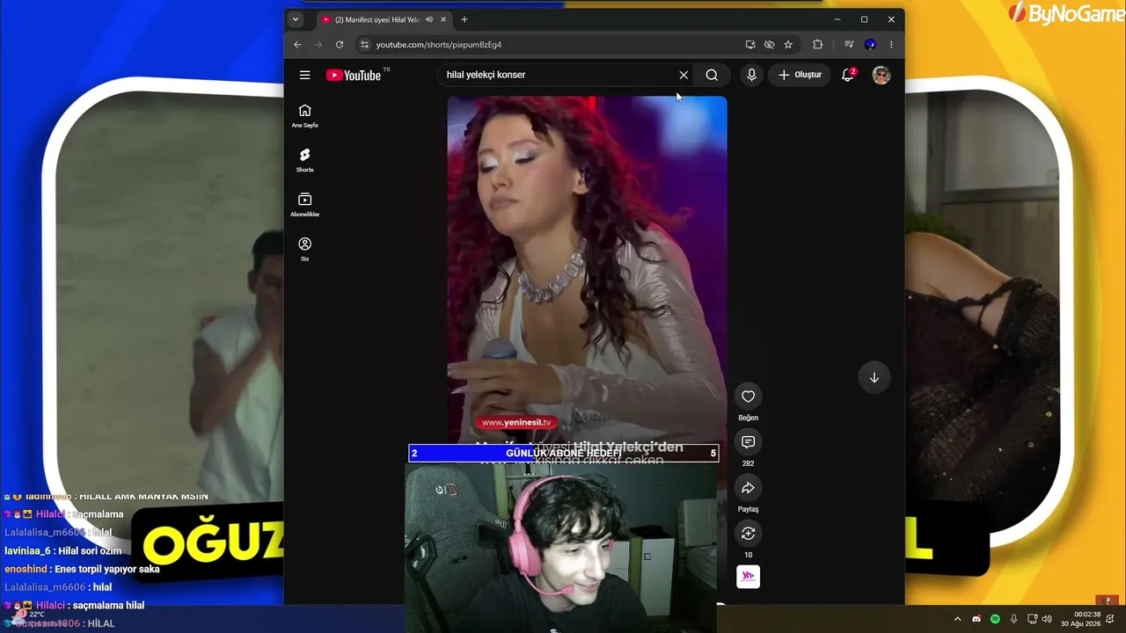Open the browser three-dot menu

(891, 45)
